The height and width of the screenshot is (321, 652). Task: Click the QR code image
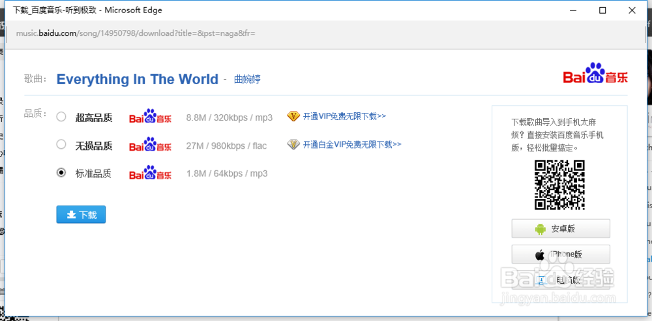(559, 185)
